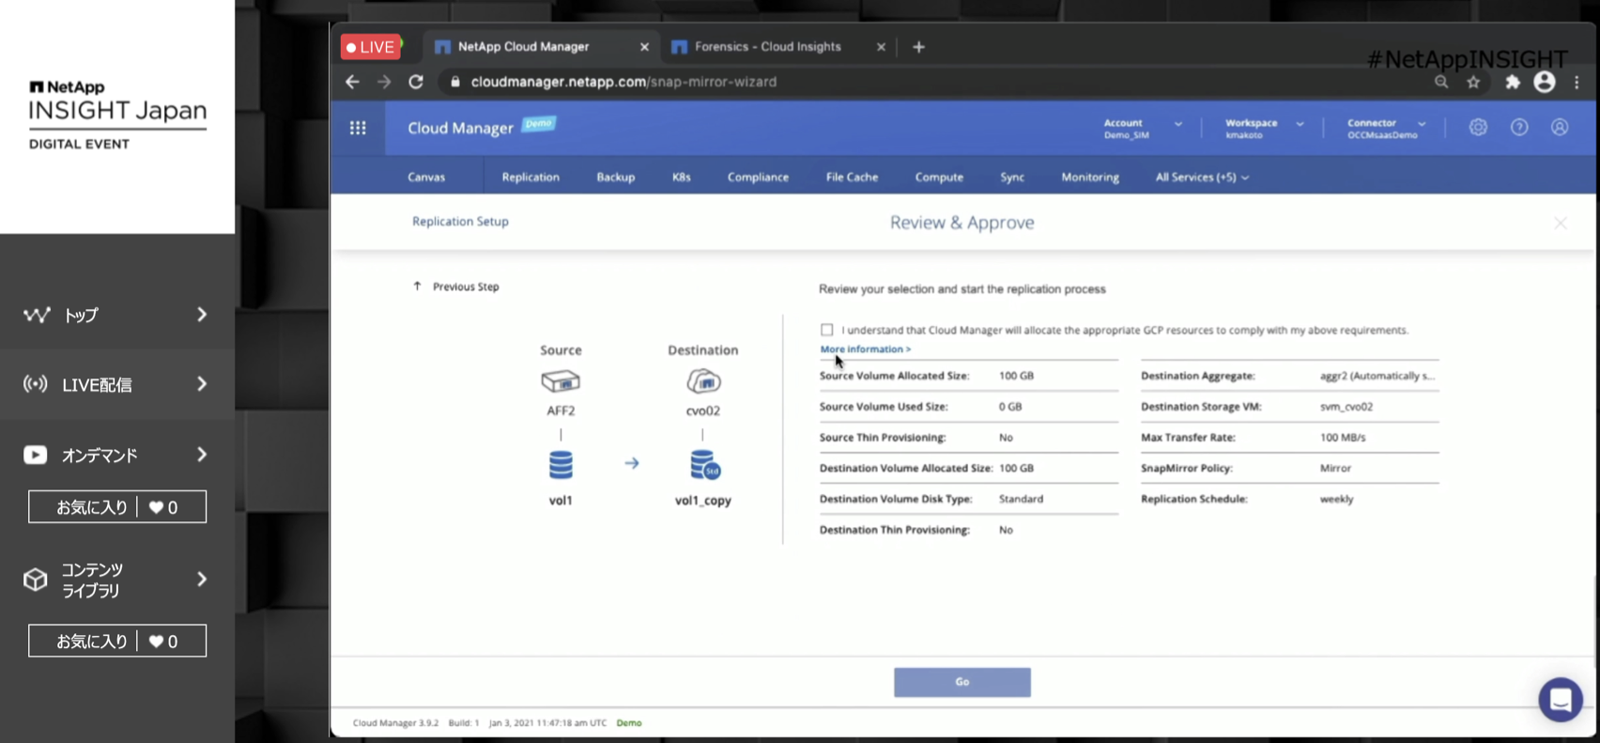The height and width of the screenshot is (743, 1600).
Task: Close the NetApp Cloud Manager browser tab
Action: click(644, 47)
